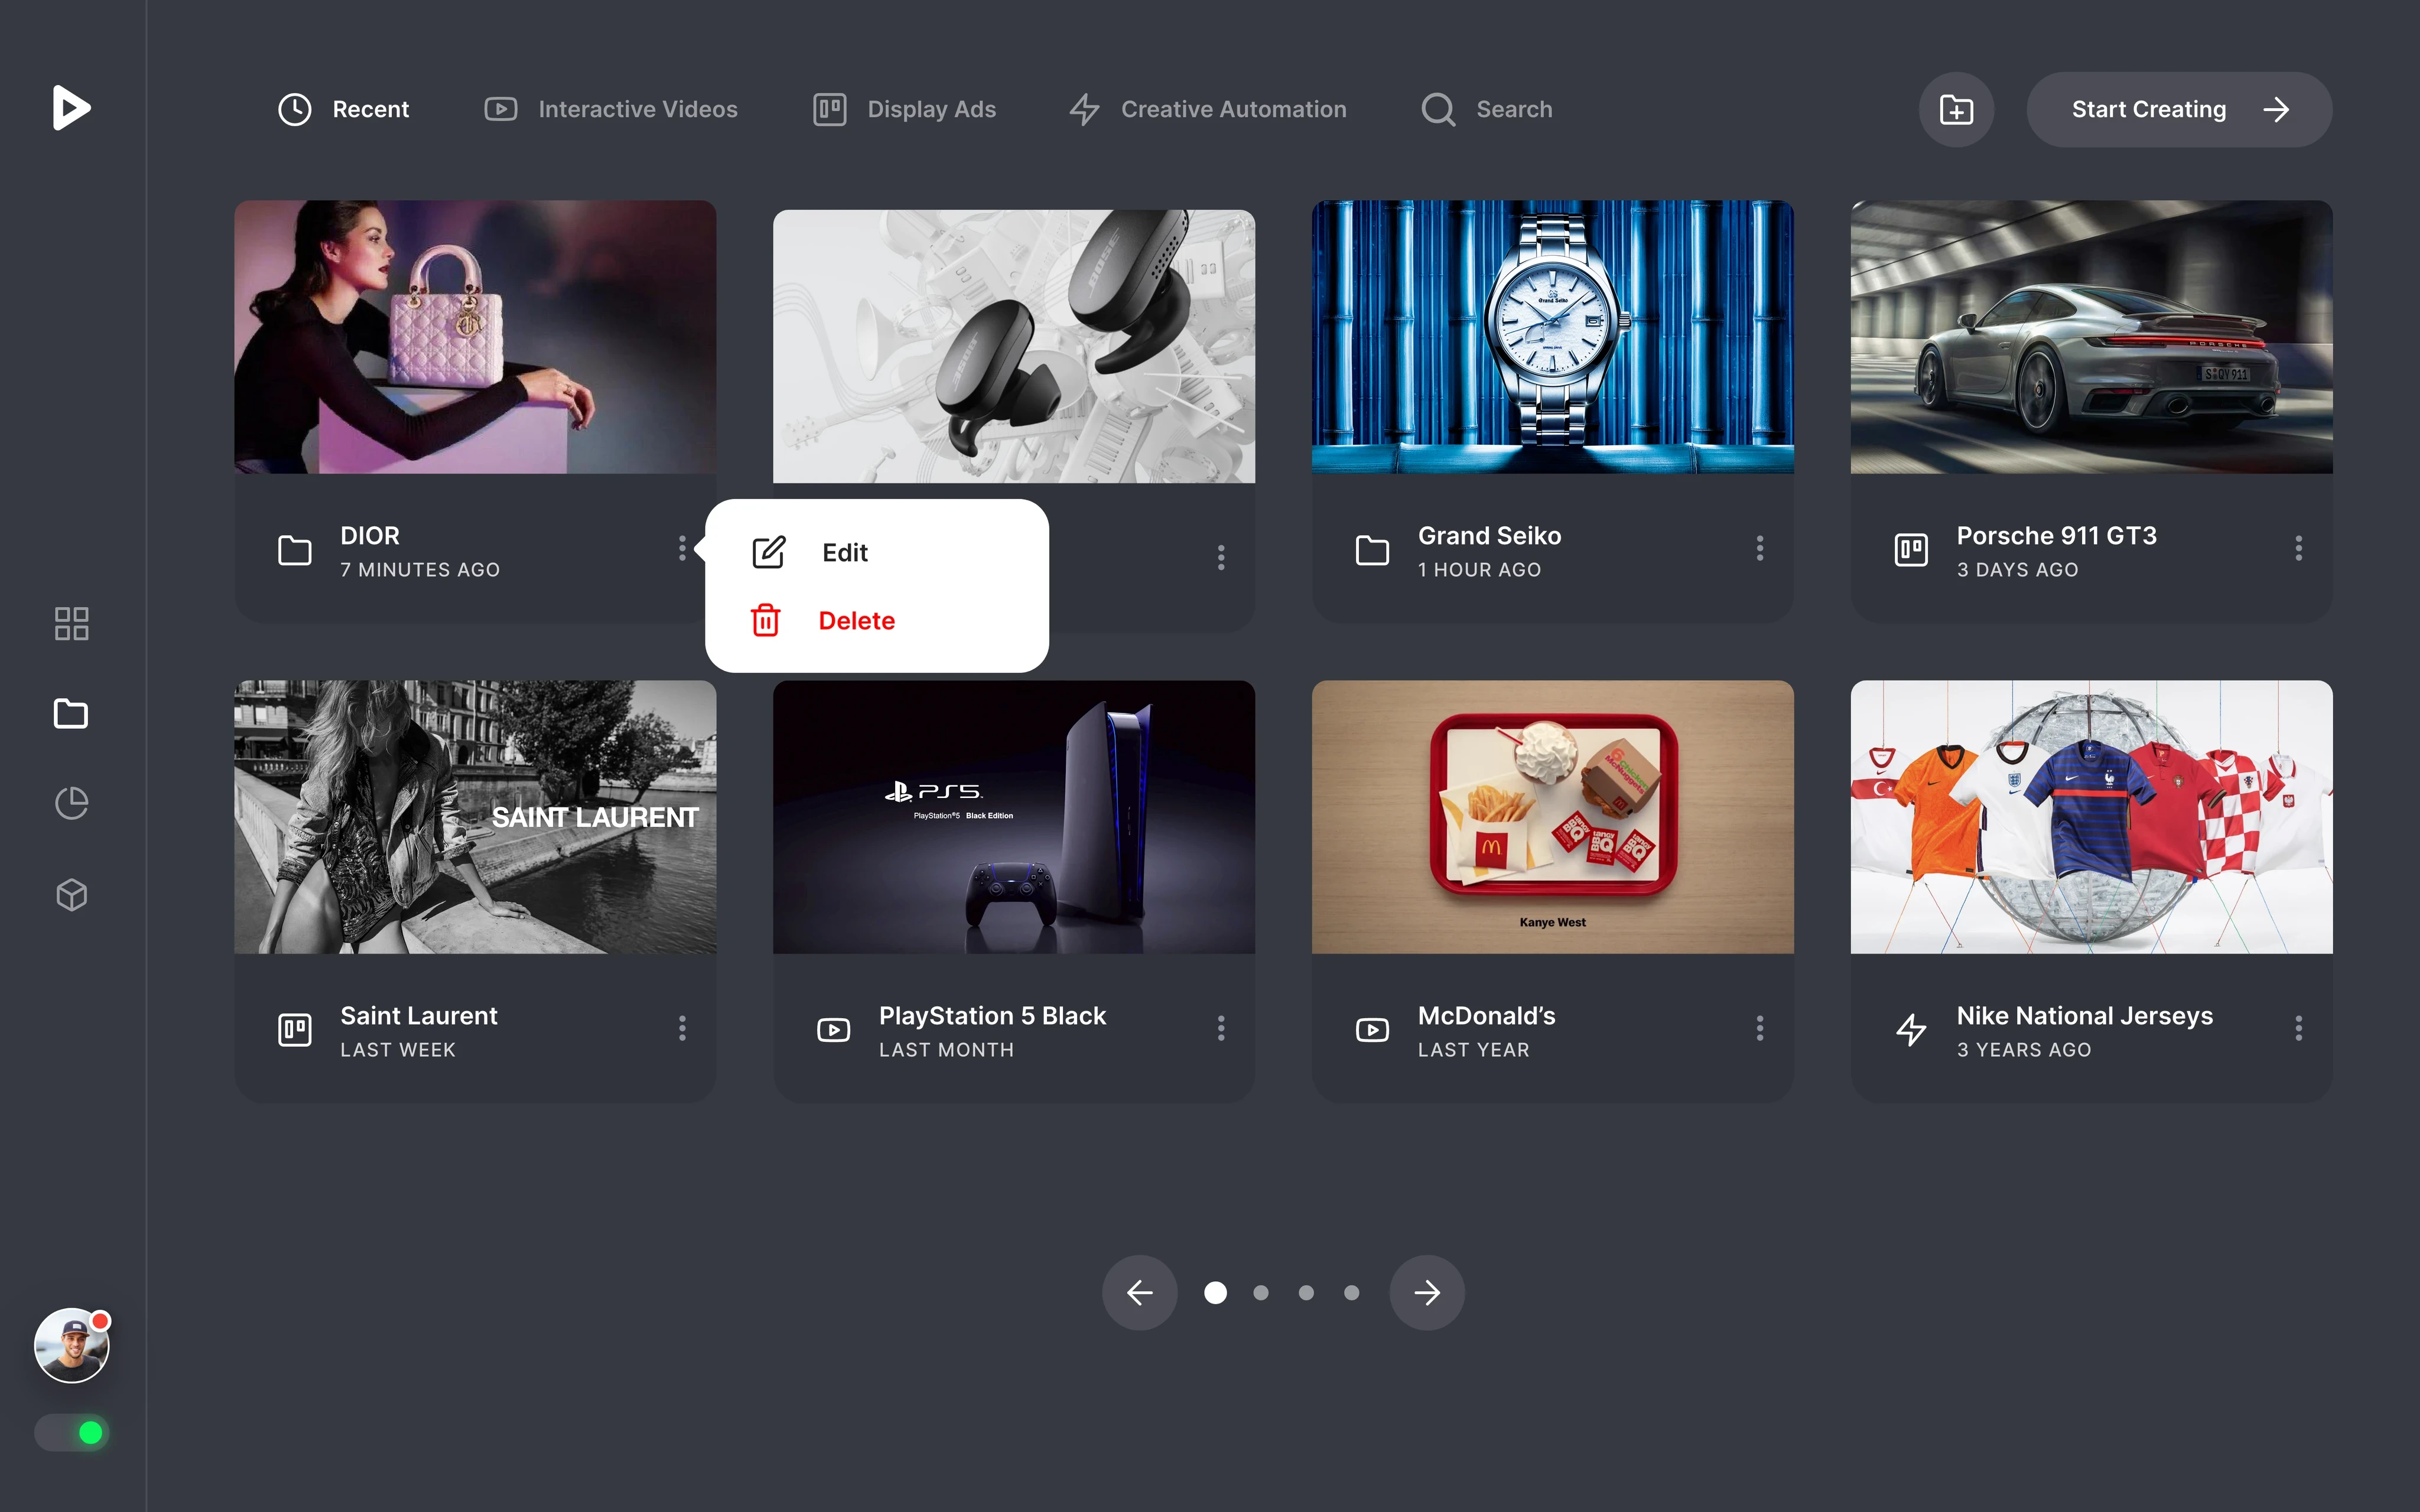Choose Edit from the context menu

coord(844,553)
